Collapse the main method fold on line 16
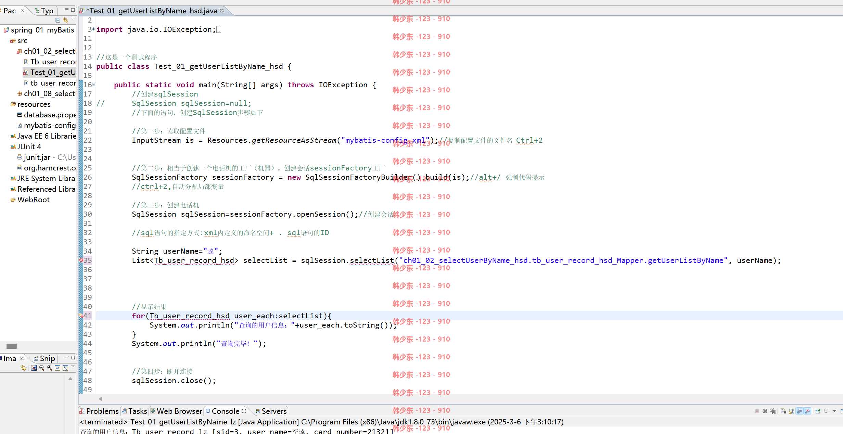 point(93,85)
